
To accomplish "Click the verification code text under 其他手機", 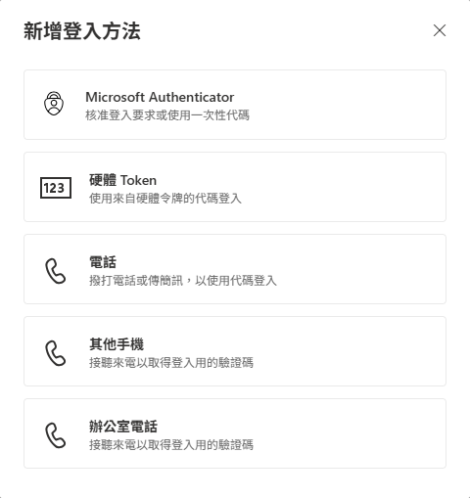I will [171, 363].
